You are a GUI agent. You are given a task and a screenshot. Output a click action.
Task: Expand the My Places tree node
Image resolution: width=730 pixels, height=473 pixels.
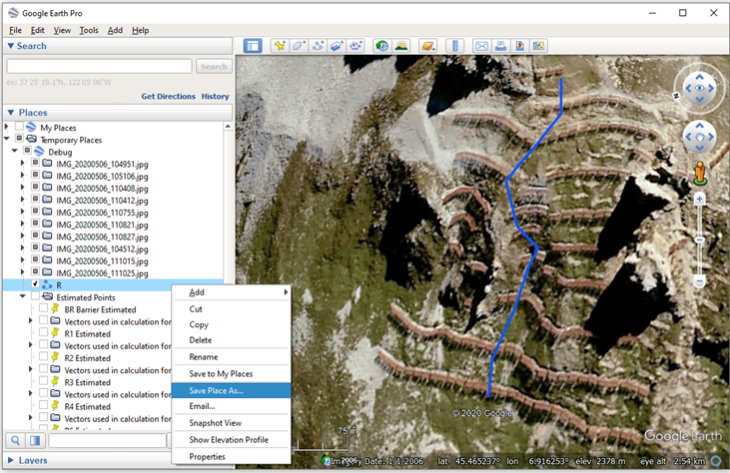(7, 127)
